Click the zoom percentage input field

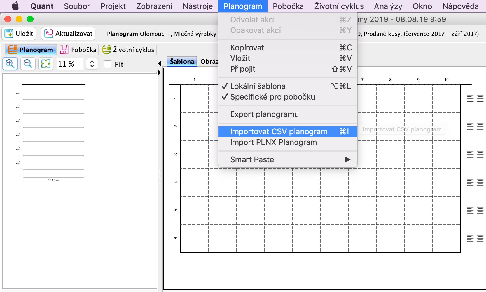point(70,64)
